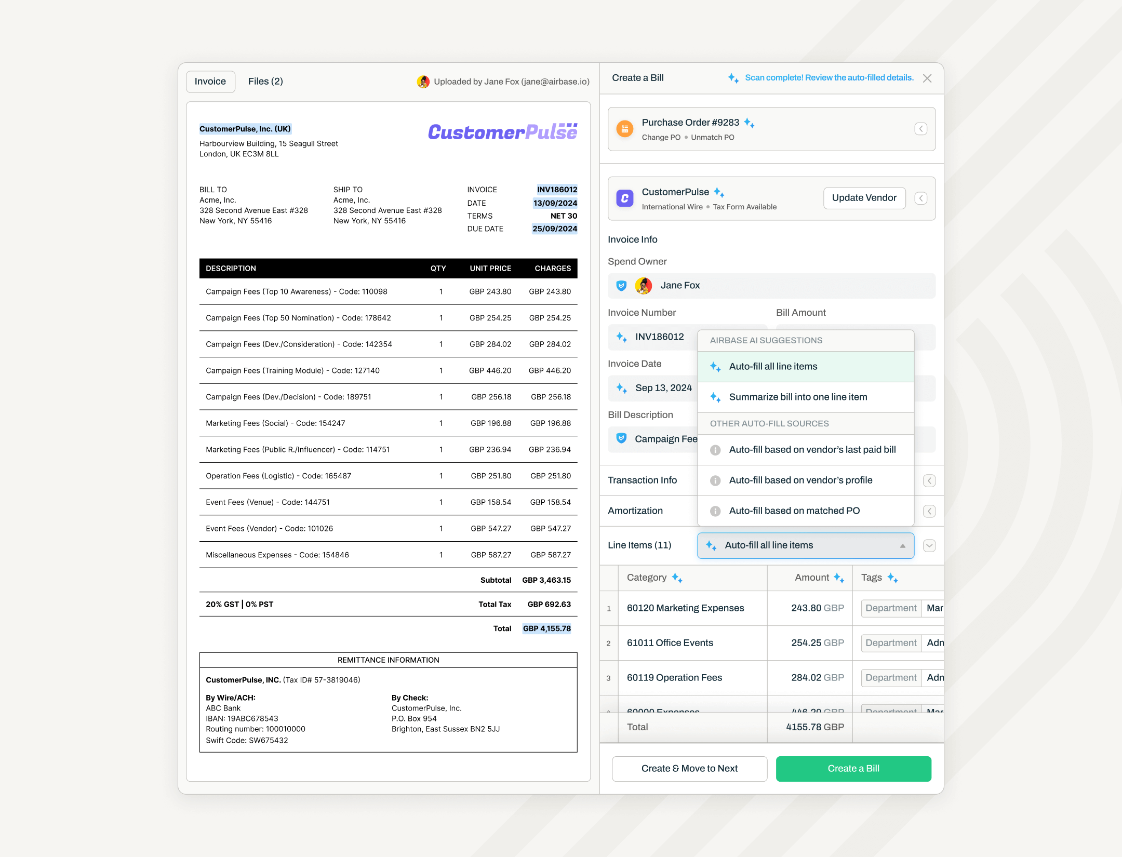The width and height of the screenshot is (1122, 857).
Task: Click the purple CustomerPulse vendor logo
Action: point(625,198)
